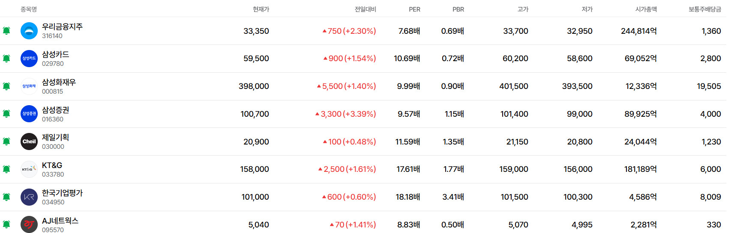
Task: Click the Samsung Card logo icon
Action: [29, 59]
